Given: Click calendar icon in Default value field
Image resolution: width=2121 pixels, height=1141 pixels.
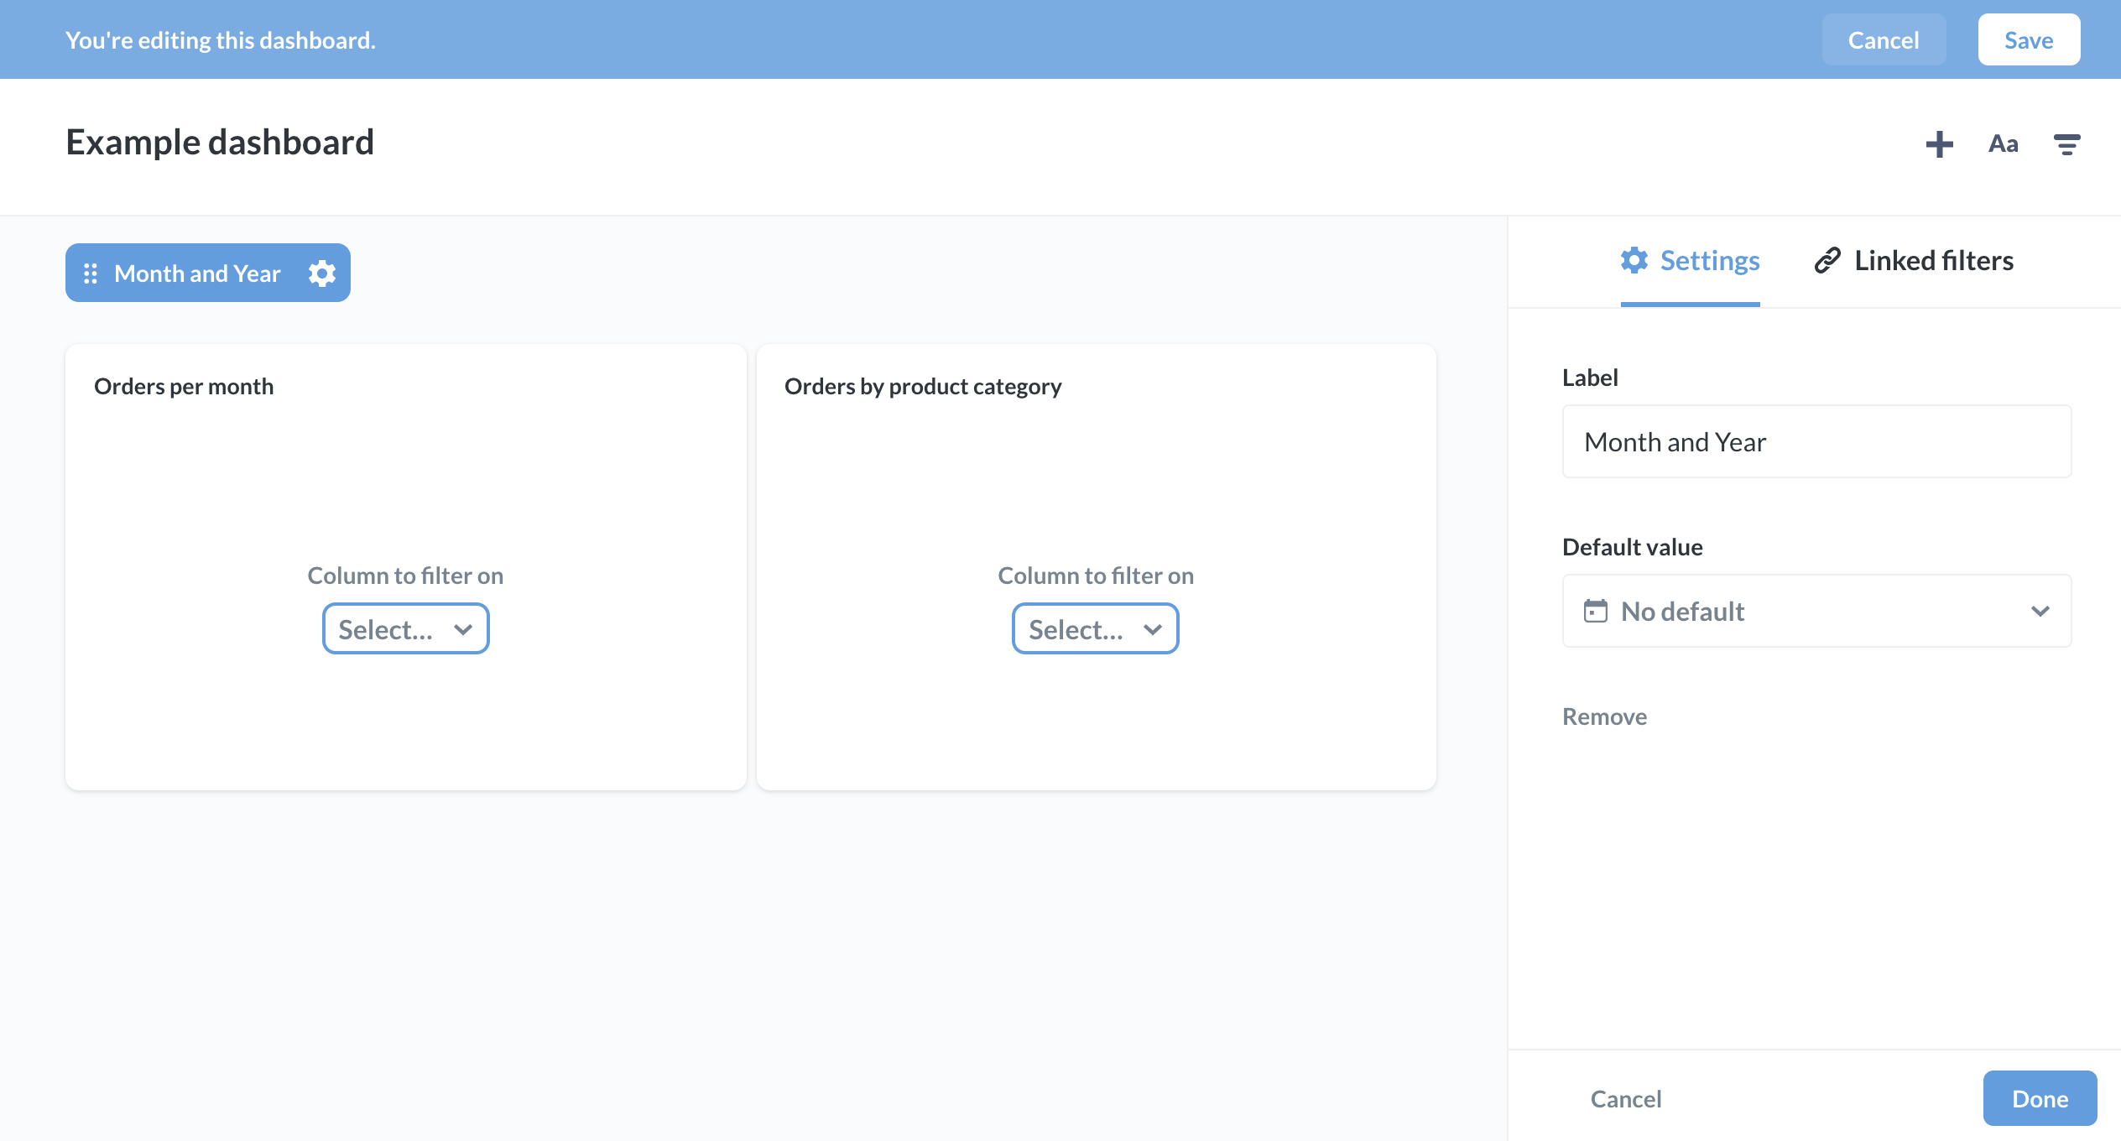Looking at the screenshot, I should (1595, 611).
